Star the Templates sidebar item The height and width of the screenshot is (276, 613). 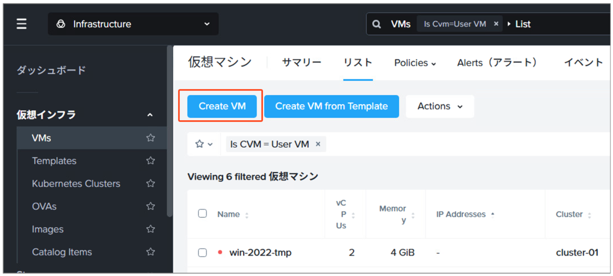click(150, 161)
